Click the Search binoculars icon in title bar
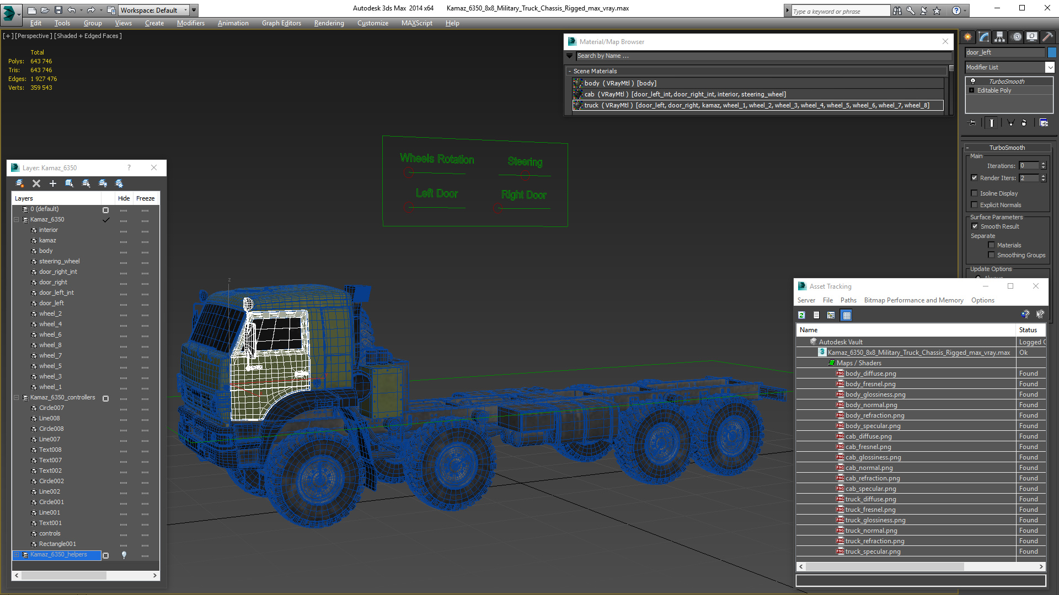 pyautogui.click(x=897, y=10)
